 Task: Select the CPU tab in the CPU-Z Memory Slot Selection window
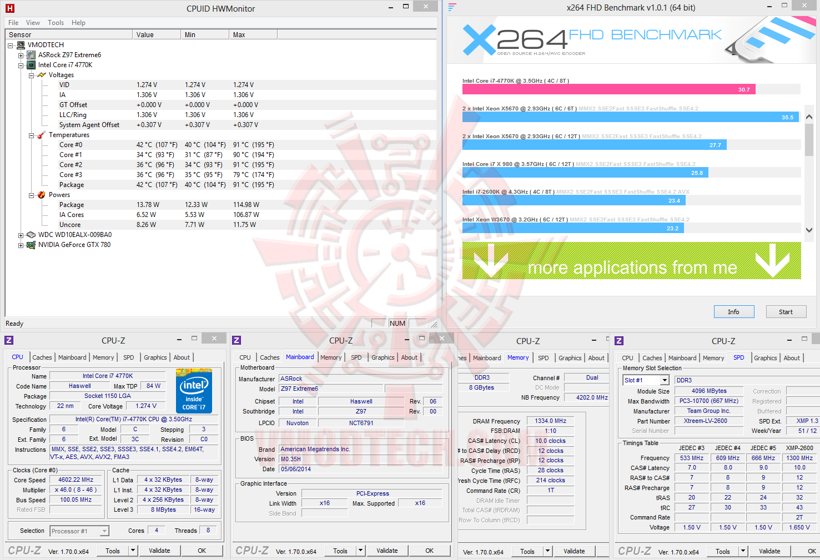click(628, 358)
